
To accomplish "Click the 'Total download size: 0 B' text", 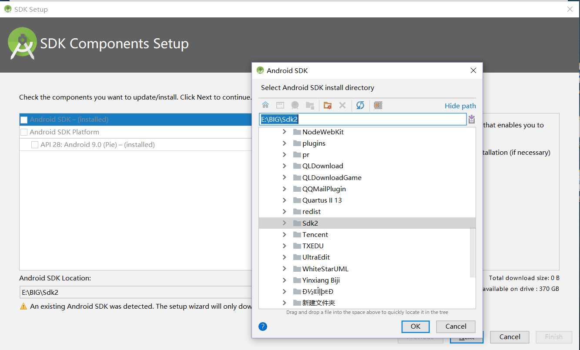I will click(x=524, y=278).
